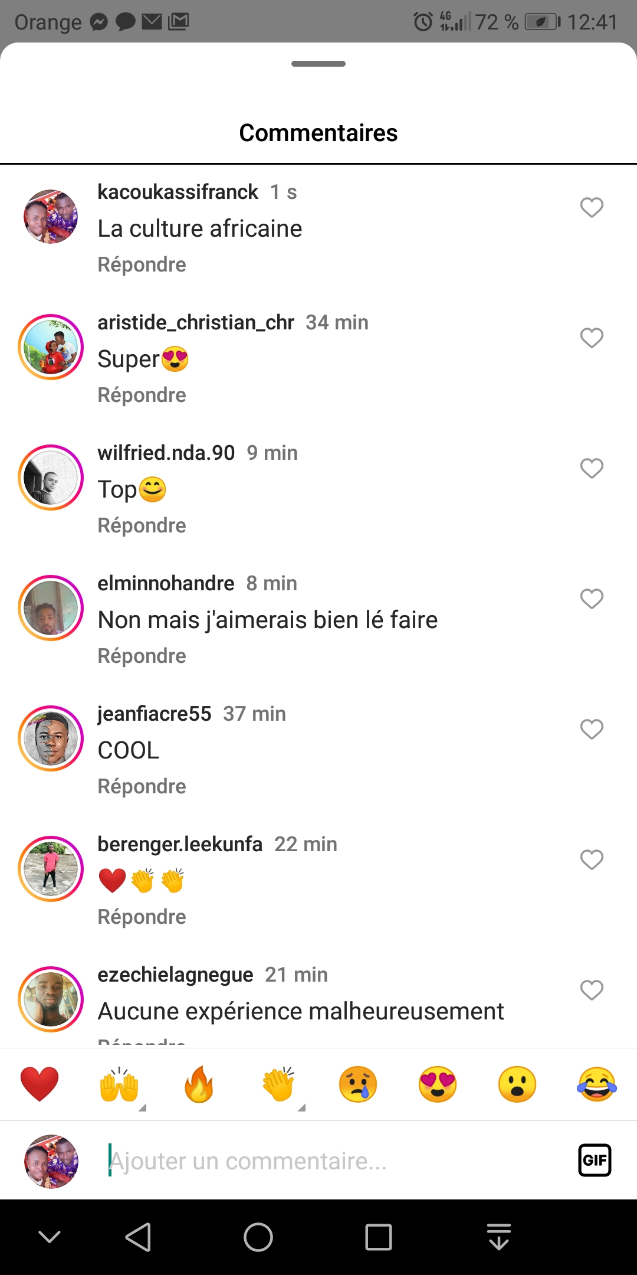Hide keyboard with the down chevron
The height and width of the screenshot is (1275, 637).
click(x=50, y=1237)
